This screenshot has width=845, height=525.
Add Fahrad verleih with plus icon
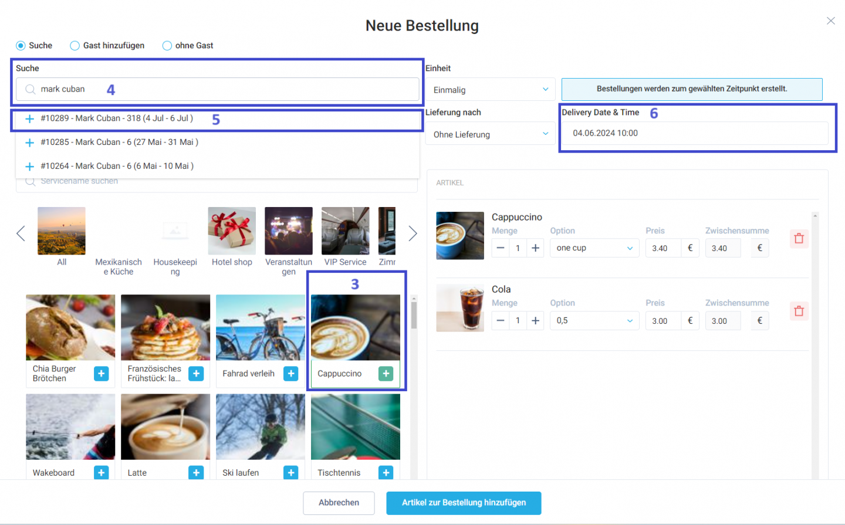[x=291, y=374]
